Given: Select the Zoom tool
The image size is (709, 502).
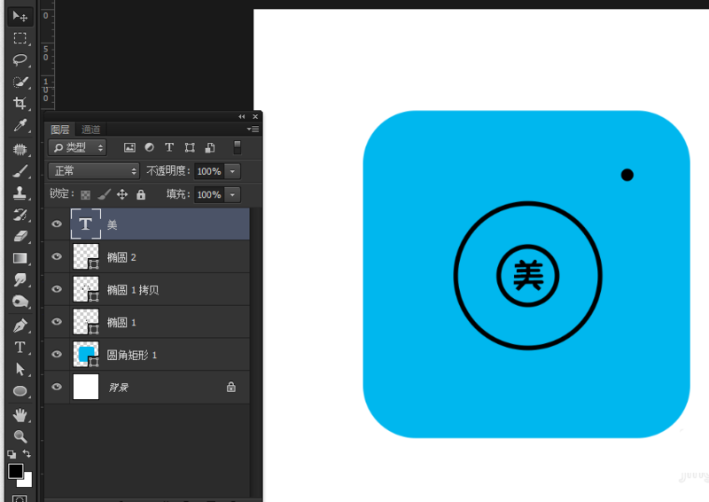Looking at the screenshot, I should (x=19, y=436).
